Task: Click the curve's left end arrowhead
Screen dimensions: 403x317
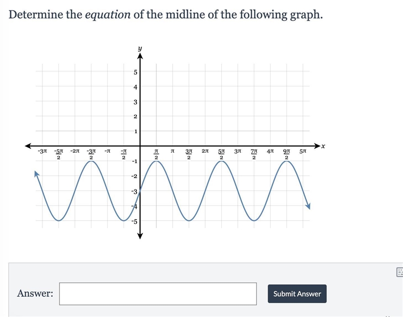Action: pyautogui.click(x=37, y=174)
